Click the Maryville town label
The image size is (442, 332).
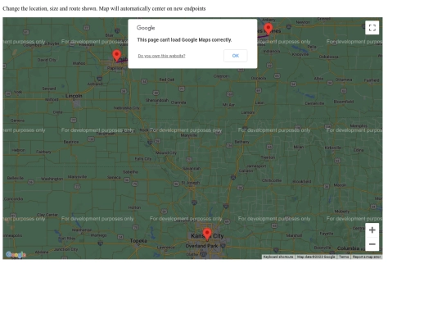tap(189, 135)
